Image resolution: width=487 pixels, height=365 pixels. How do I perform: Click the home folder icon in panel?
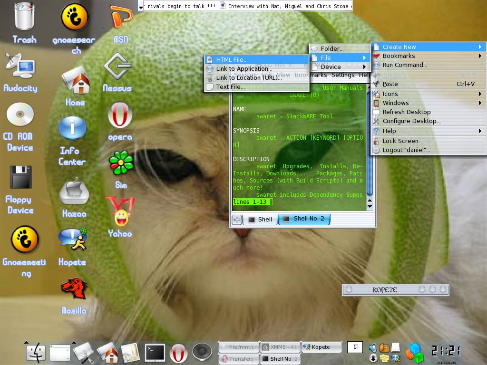pos(108,353)
